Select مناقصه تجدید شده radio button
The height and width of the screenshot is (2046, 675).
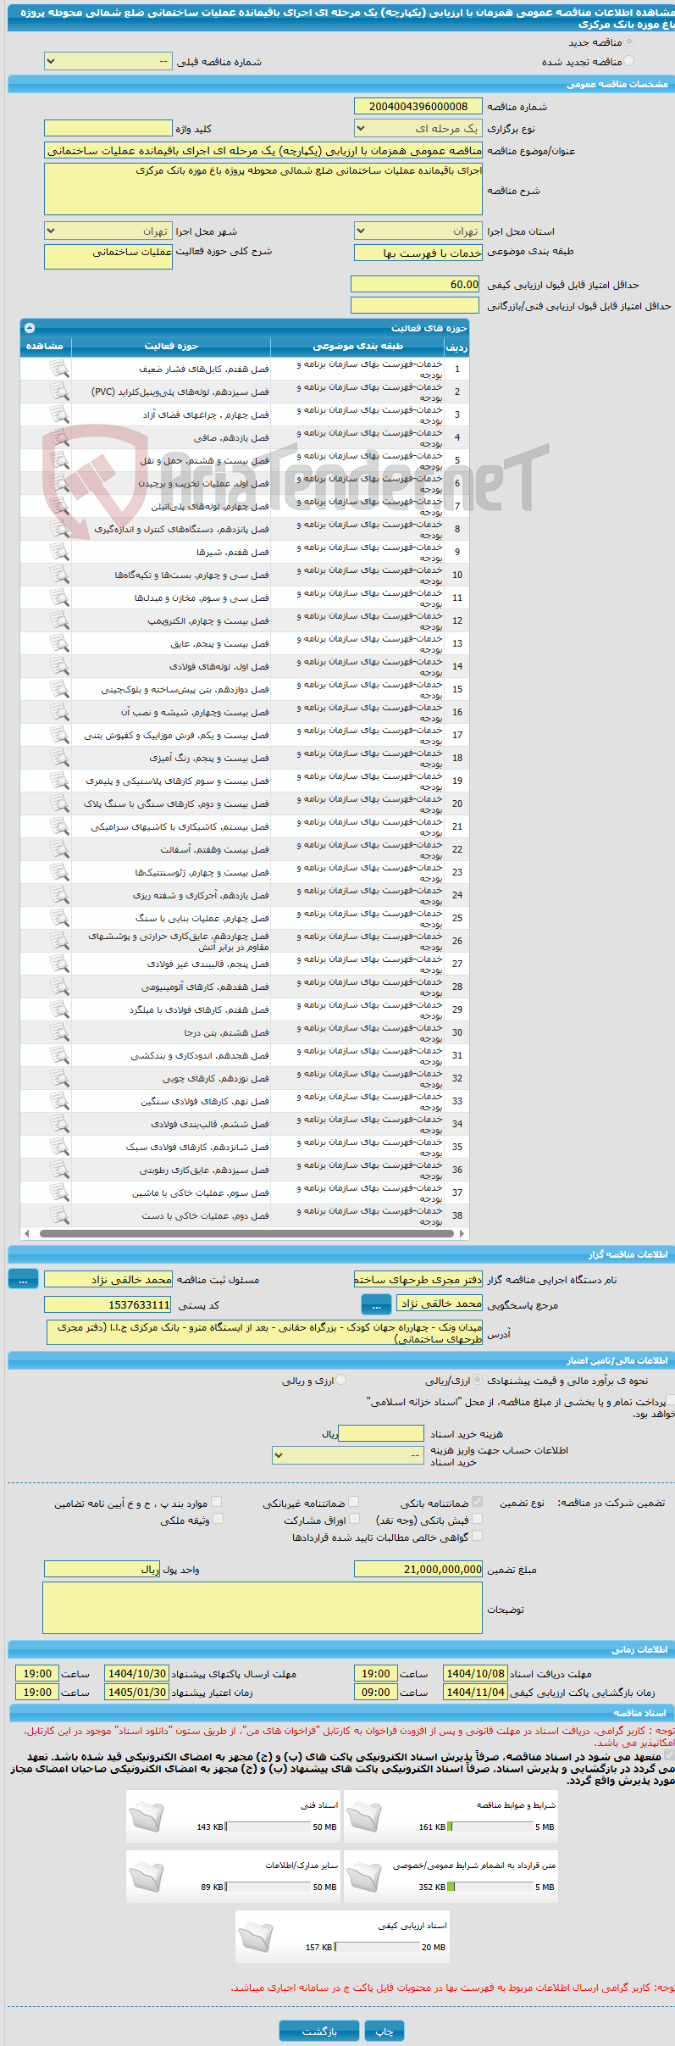[x=629, y=61]
